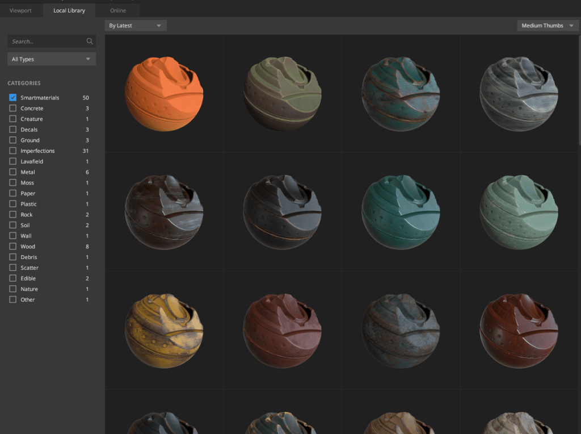Pick the solid teal painted material sphere
Screen dimensions: 581x434
point(401,212)
